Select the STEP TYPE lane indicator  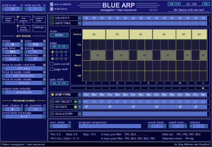click(53, 95)
